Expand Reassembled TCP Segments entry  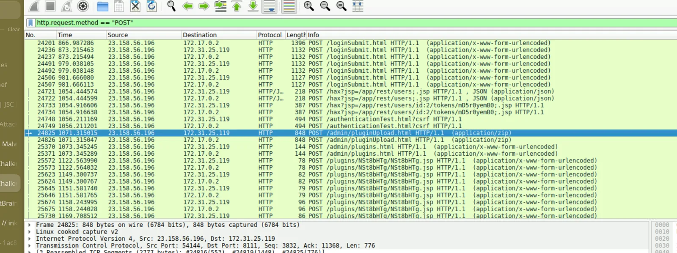coord(29,252)
